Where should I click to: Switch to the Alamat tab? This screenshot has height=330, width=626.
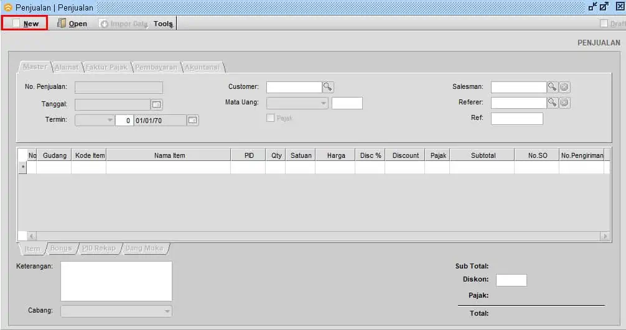point(67,67)
